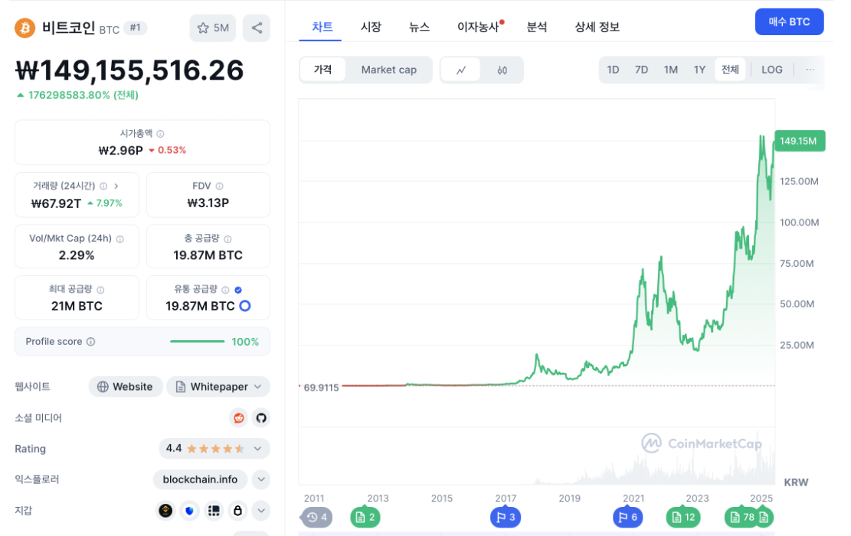This screenshot has height=536, width=851.
Task: Click the history marker with 4 events
Action: (317, 517)
